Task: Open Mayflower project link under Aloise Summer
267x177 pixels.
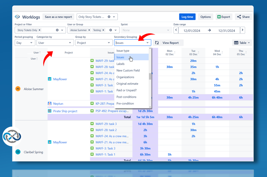Action: click(x=60, y=79)
